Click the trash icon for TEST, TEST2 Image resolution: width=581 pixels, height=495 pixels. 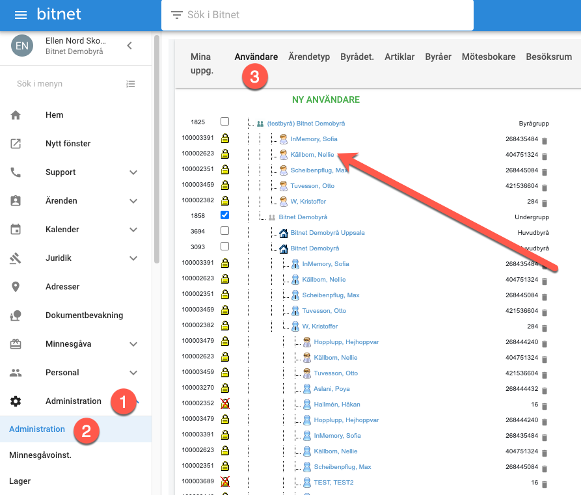(x=545, y=484)
